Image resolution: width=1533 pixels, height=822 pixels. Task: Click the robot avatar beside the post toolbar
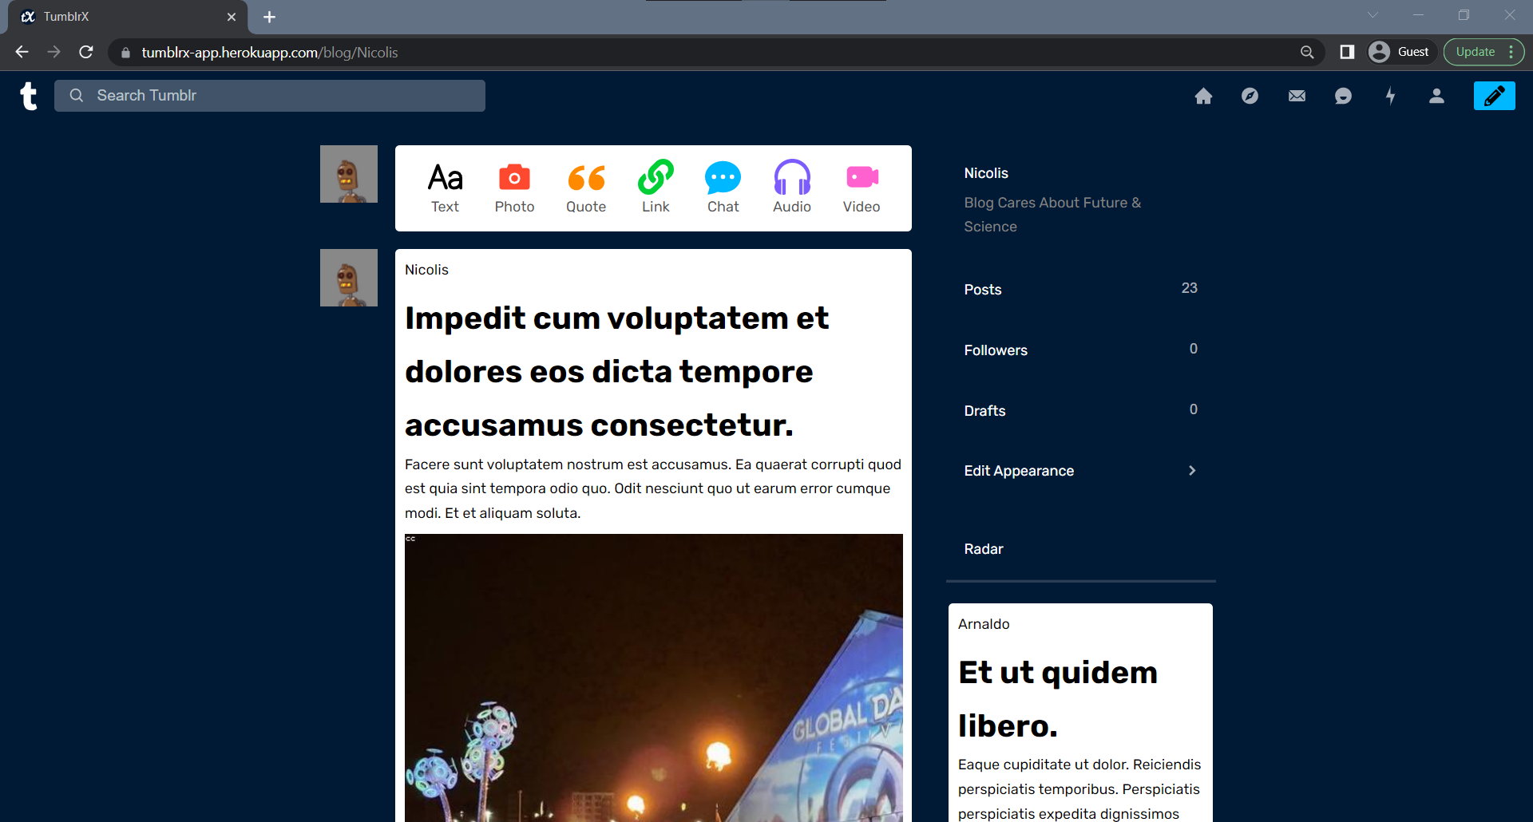tap(349, 174)
